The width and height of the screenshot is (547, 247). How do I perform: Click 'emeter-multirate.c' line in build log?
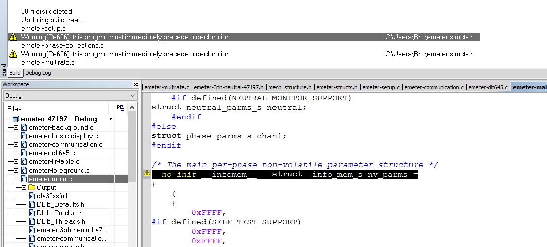pyautogui.click(x=48, y=63)
